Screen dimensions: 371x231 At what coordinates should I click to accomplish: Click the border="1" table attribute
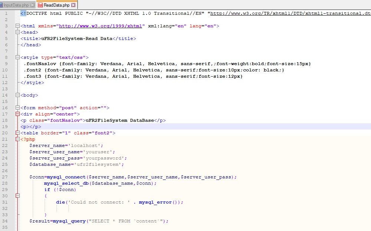(56, 133)
